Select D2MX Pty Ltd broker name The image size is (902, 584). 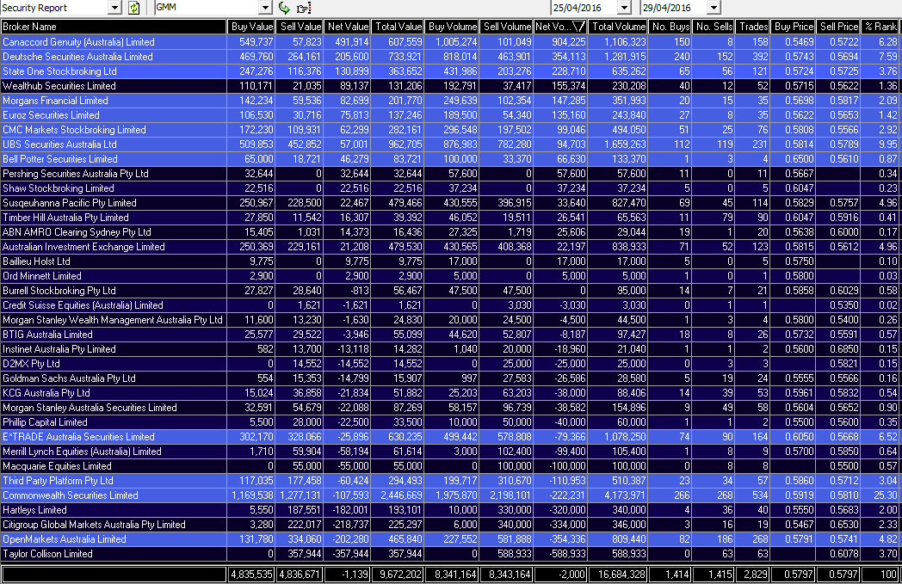coord(31,364)
